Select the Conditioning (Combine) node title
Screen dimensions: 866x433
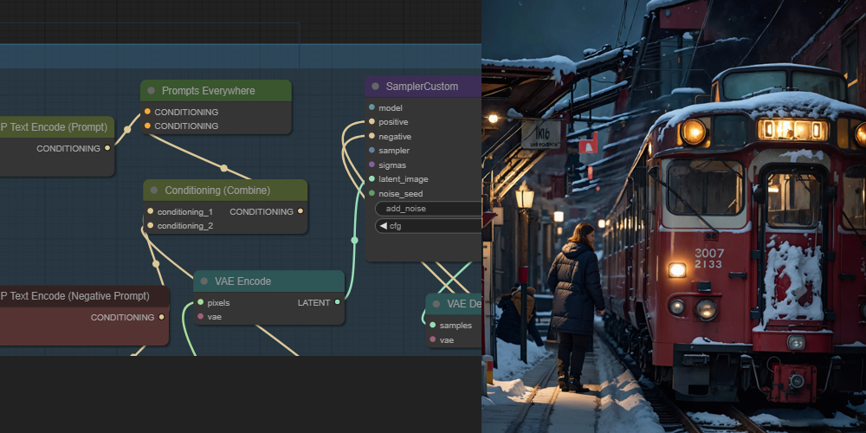point(217,190)
